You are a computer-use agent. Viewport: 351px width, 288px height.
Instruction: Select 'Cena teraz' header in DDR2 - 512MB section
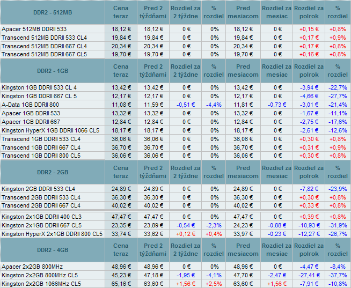(x=121, y=12)
